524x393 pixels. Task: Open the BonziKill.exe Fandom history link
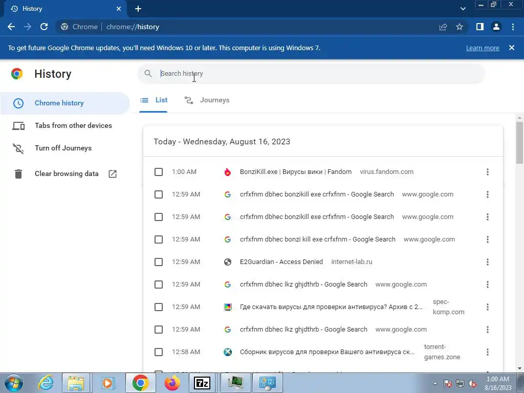(x=296, y=172)
